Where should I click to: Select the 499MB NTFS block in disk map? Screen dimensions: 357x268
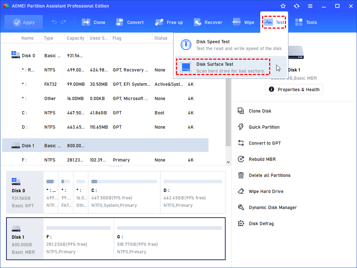tap(51, 192)
